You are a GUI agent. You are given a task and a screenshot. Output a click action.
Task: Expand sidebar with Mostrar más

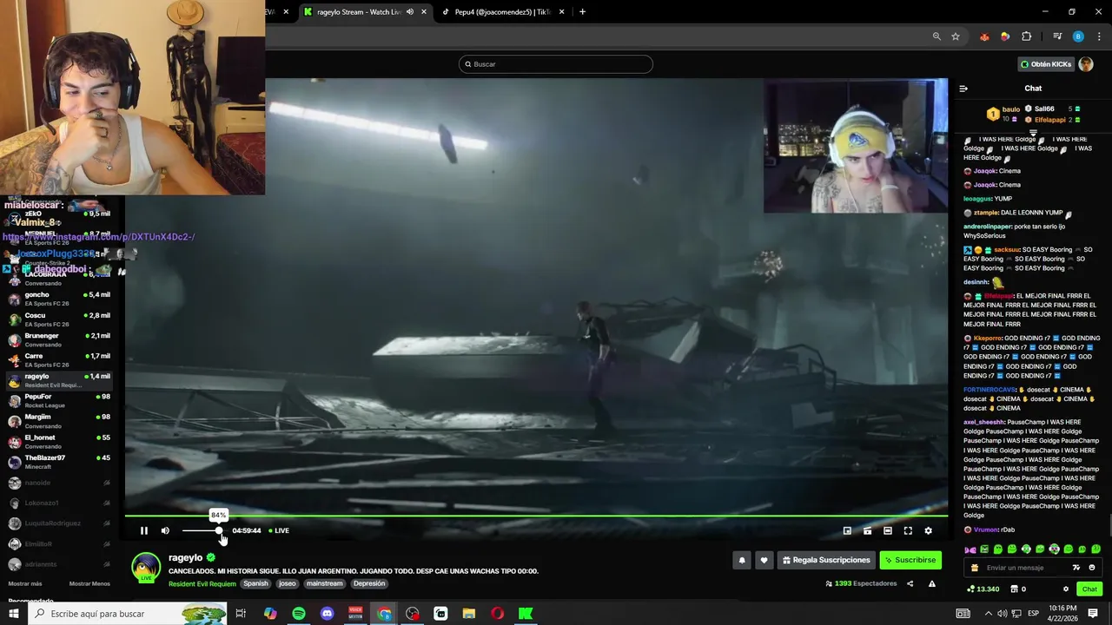[25, 584]
